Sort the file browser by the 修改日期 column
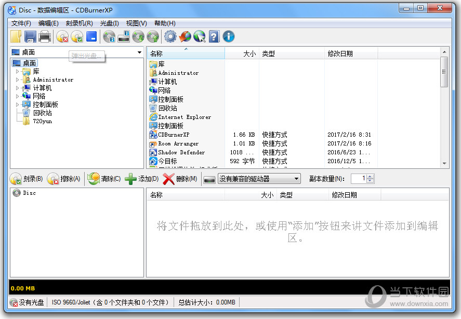Image resolution: width=461 pixels, height=319 pixels. pyautogui.click(x=351, y=54)
